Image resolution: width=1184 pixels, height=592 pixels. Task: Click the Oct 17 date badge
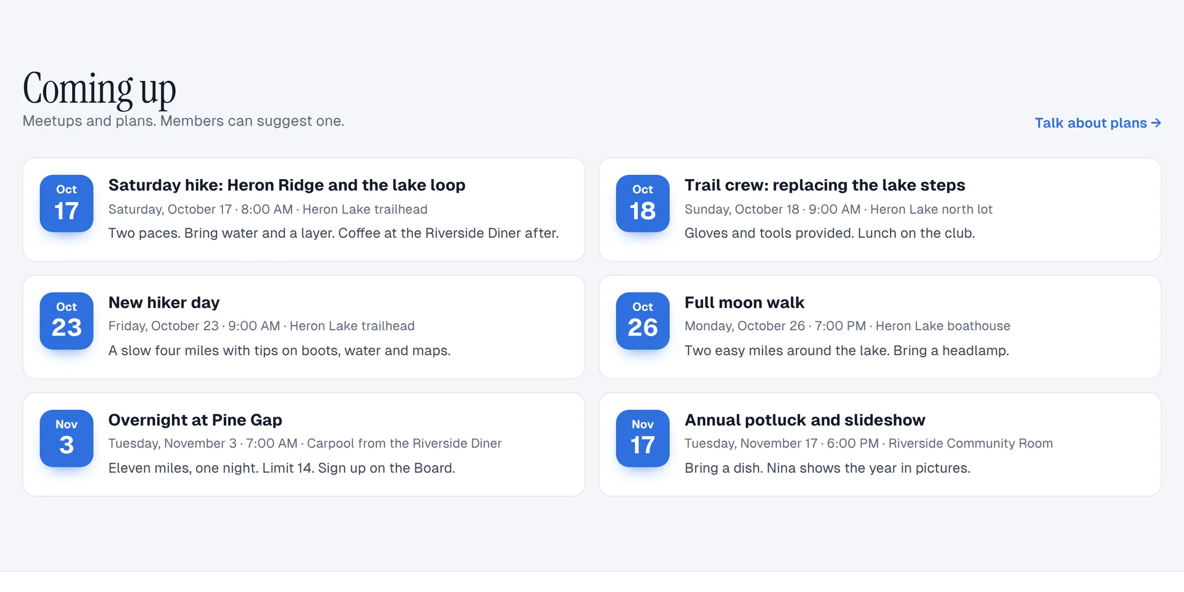tap(67, 203)
